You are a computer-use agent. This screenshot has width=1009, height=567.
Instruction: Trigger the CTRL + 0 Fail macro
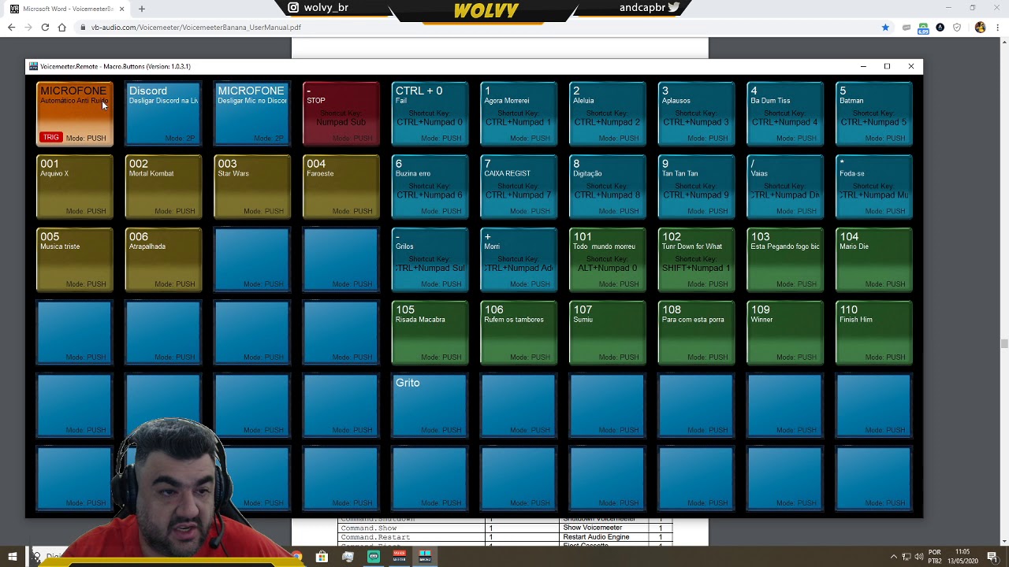(430, 113)
